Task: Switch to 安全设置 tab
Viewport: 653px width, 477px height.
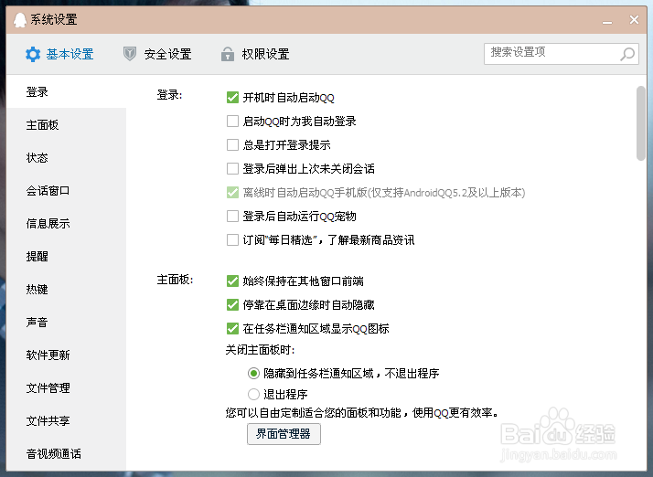Action: click(x=157, y=54)
